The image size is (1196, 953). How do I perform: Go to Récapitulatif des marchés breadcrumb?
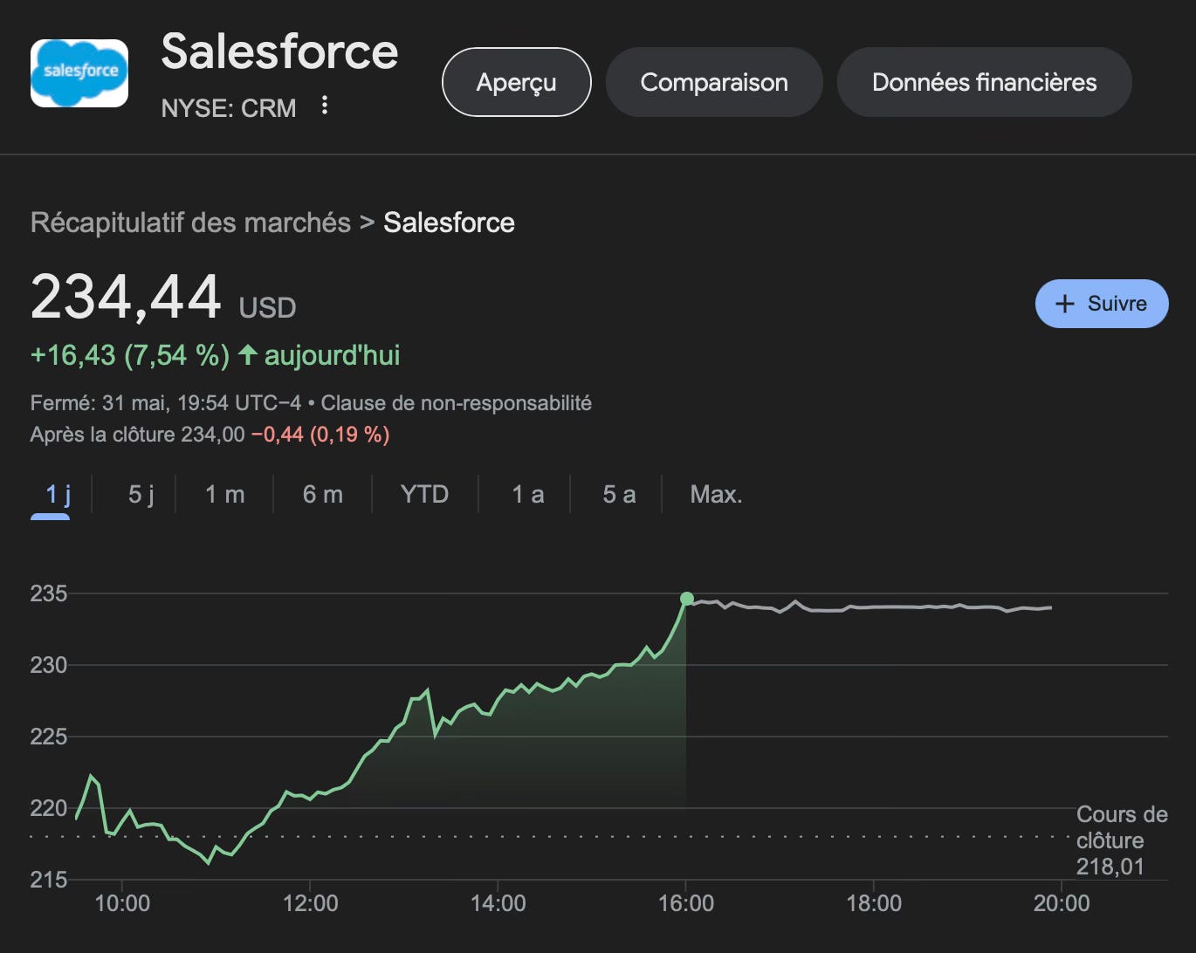pos(190,223)
